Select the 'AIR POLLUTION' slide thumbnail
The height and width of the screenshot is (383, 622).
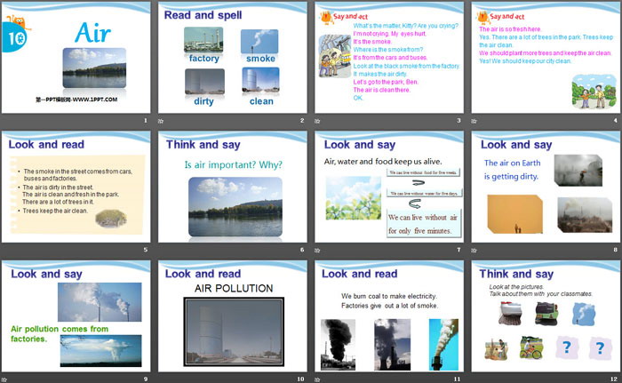233,316
